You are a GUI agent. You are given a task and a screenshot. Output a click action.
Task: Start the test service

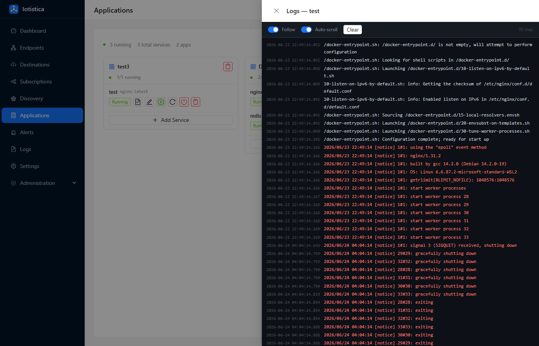pyautogui.click(x=161, y=102)
